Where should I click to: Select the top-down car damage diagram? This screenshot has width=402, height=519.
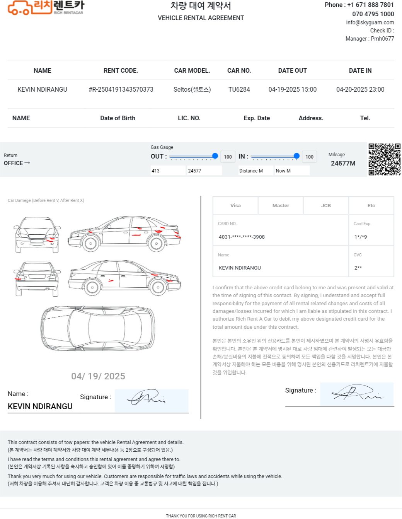[98, 328]
